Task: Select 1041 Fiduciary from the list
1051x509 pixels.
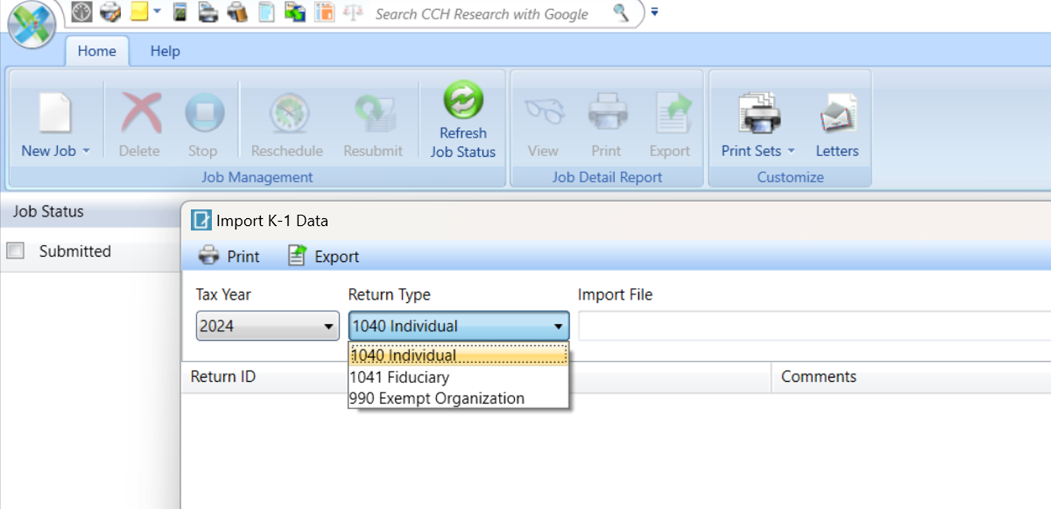Action: 400,377
